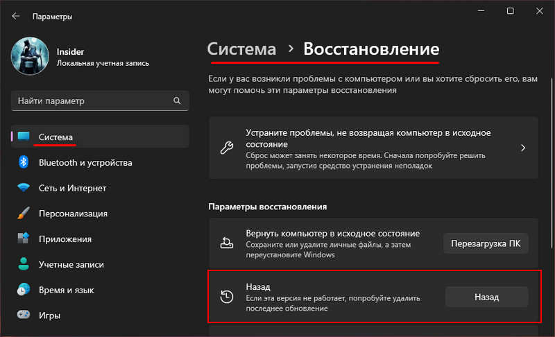Viewport: 555px width, 337px height.
Task: Click the Восстановление breadcrumb title
Action: click(371, 49)
